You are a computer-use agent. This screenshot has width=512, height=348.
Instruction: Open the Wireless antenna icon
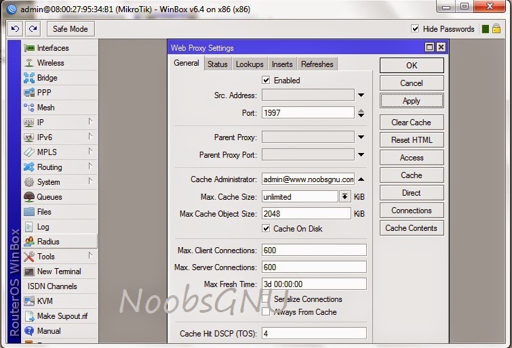(x=29, y=63)
